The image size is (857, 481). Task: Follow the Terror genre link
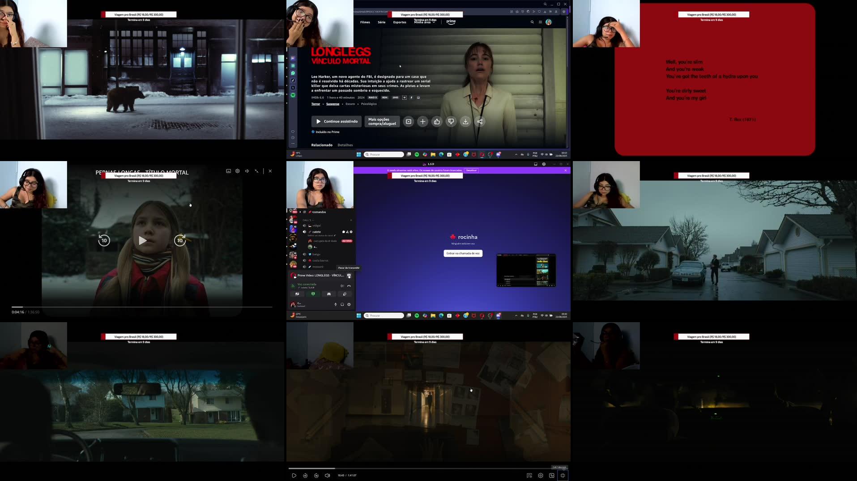[316, 104]
